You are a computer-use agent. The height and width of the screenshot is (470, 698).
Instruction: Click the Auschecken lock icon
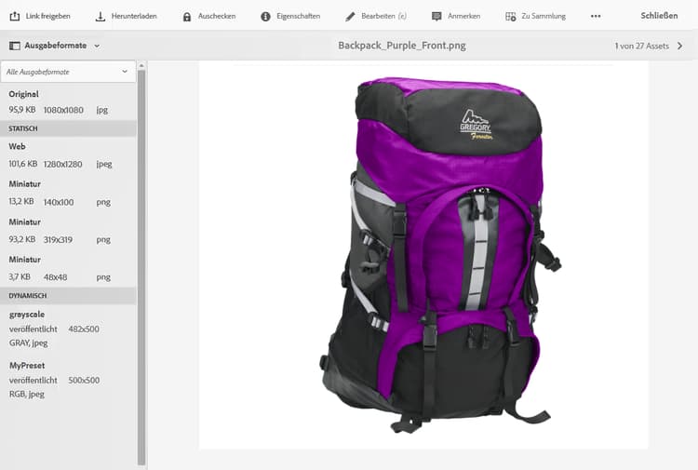tap(187, 17)
